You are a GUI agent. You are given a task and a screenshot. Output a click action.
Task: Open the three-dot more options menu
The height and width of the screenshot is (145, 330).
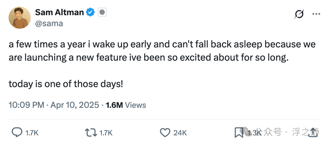coord(316,14)
